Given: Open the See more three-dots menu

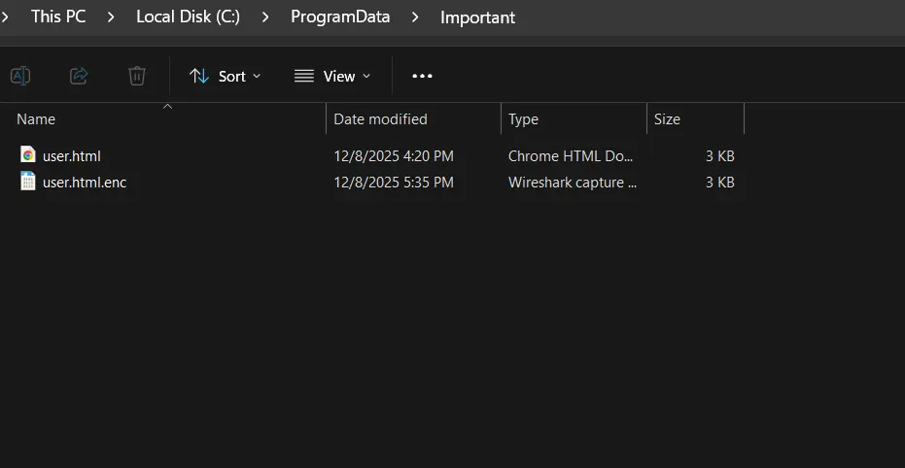Looking at the screenshot, I should [422, 76].
